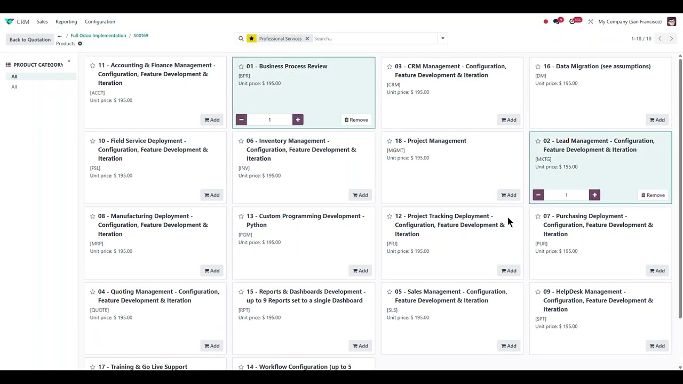Open the messaging conversations icon
683x384 pixels.
pyautogui.click(x=557, y=21)
